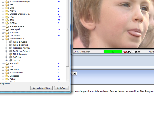Expand the RTL World provider node

pyautogui.click(x=3, y=63)
